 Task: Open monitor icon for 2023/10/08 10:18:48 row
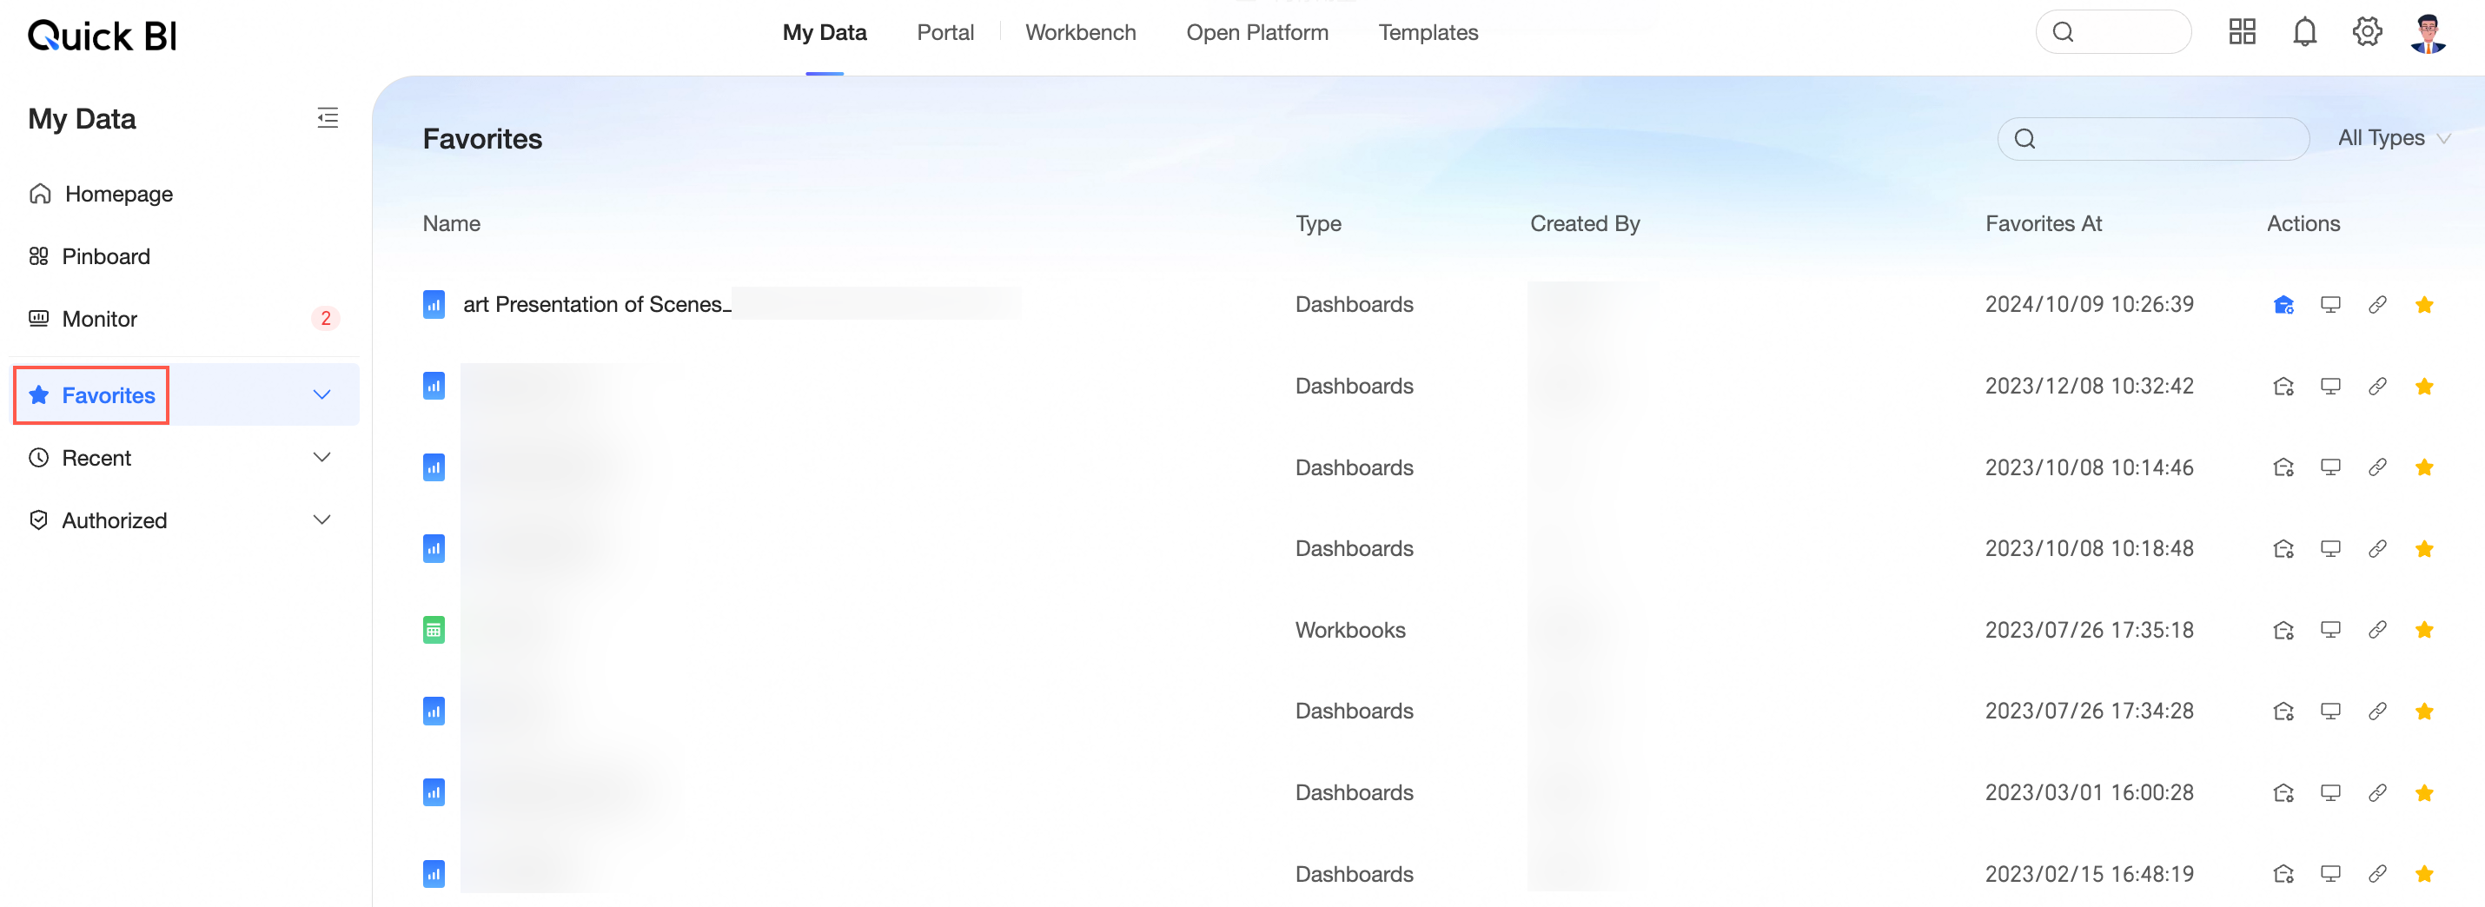[x=2330, y=549]
